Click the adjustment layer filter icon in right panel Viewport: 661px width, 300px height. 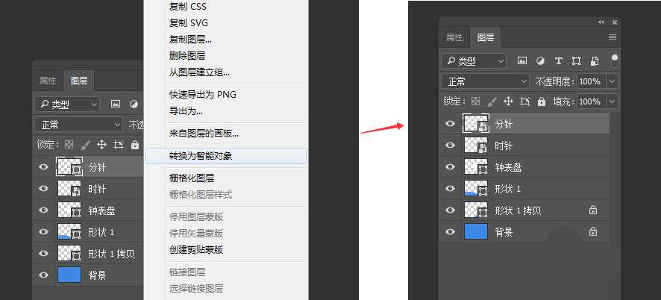pyautogui.click(x=540, y=60)
